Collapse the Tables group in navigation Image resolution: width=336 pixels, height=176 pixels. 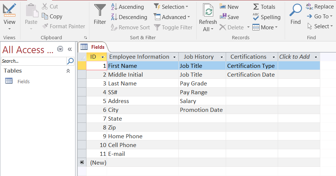point(68,71)
